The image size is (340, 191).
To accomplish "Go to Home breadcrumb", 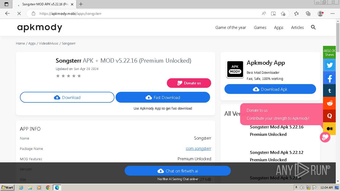I will coord(20,43).
